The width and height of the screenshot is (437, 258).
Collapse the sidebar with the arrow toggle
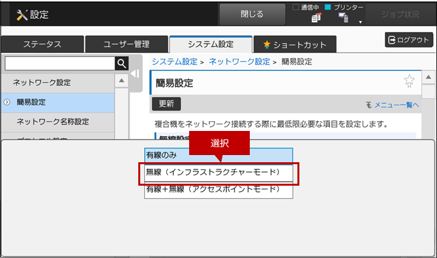(135, 74)
